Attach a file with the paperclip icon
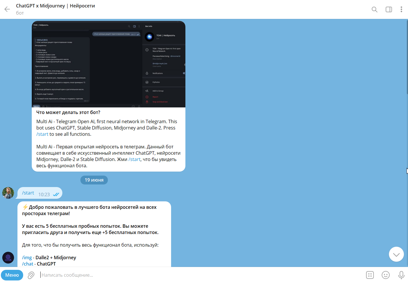The image size is (408, 281). (x=31, y=275)
